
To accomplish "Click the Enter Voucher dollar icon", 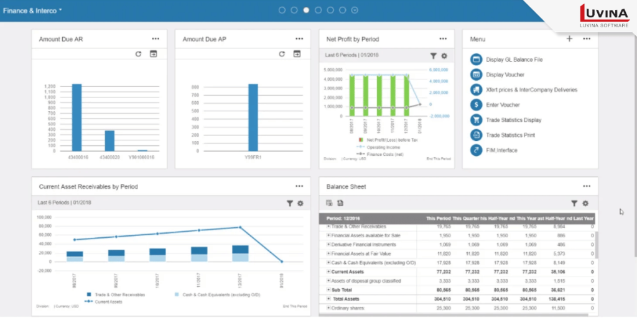I will click(477, 105).
